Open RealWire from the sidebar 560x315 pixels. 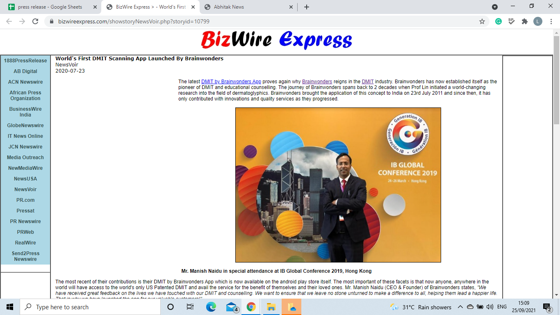pyautogui.click(x=25, y=243)
